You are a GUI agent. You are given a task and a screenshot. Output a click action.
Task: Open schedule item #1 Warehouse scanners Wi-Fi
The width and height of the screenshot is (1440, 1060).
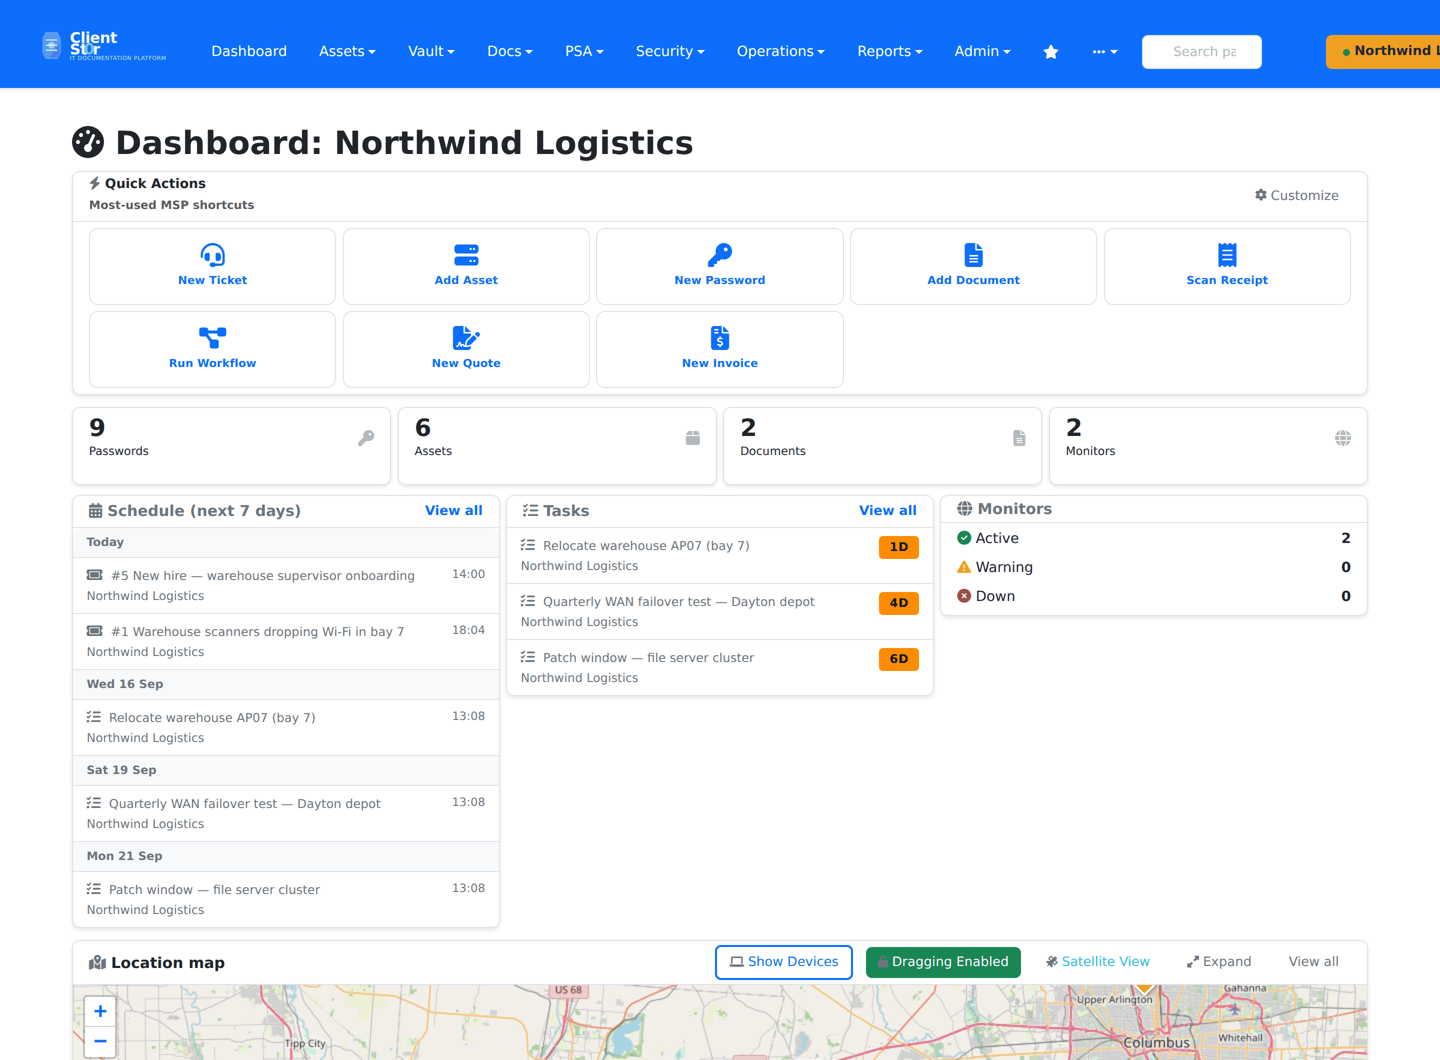[x=285, y=641]
